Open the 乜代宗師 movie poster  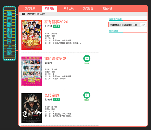pos(32,108)
